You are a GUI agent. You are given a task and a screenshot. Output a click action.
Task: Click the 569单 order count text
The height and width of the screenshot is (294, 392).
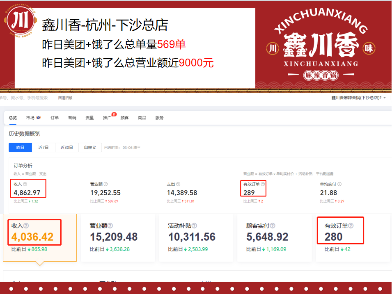(171, 44)
